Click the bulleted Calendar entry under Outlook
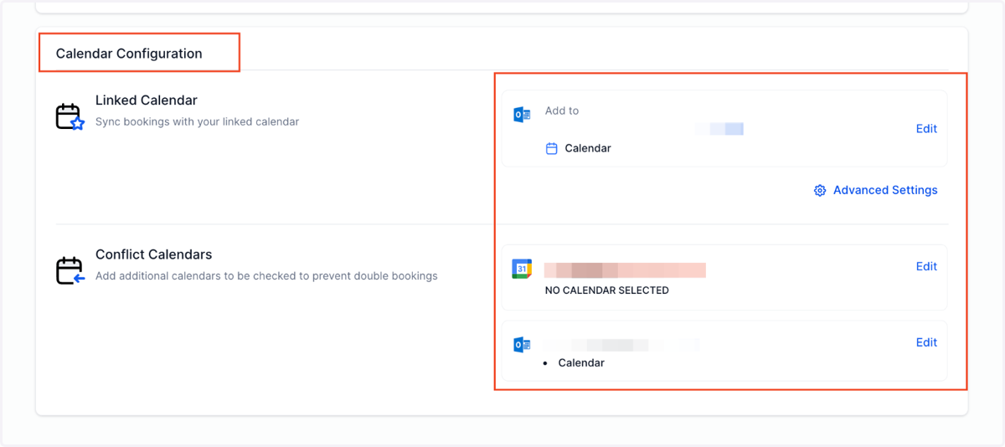 pos(581,362)
